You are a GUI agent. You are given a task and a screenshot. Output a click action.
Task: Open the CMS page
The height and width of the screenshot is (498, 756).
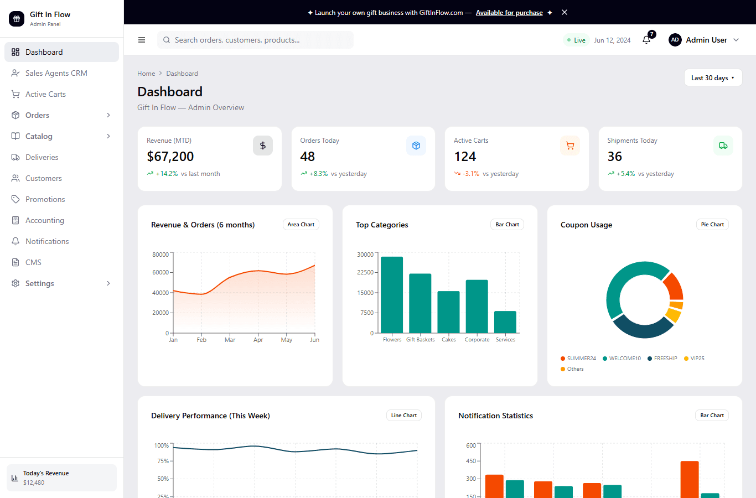tap(61, 262)
